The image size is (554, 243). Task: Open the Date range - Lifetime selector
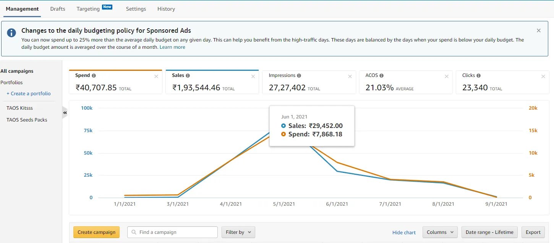489,232
